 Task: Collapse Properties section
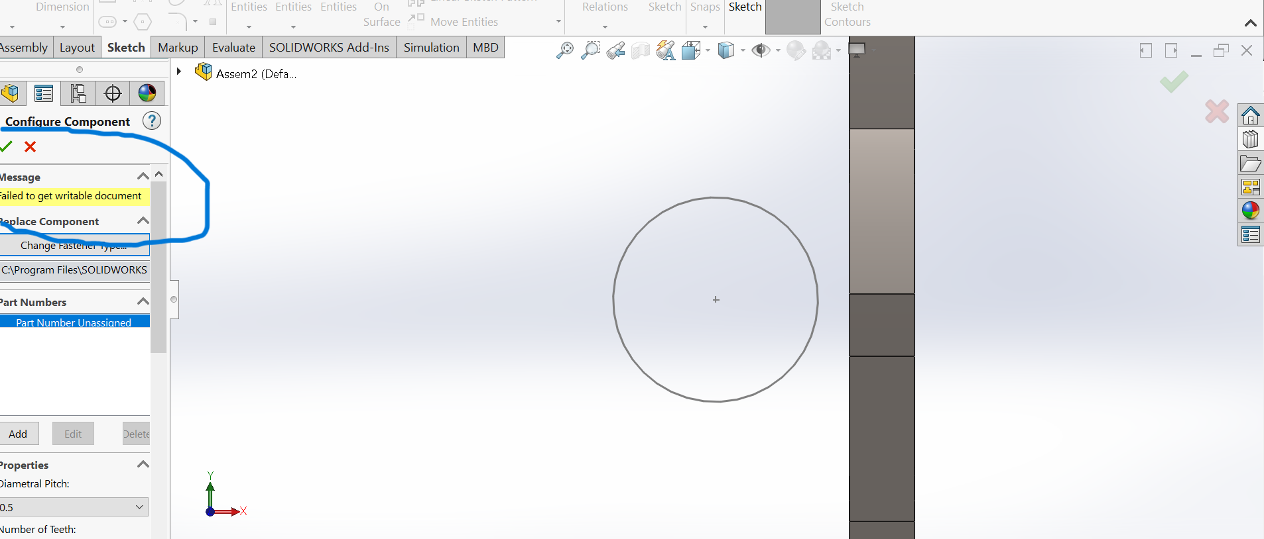143,464
